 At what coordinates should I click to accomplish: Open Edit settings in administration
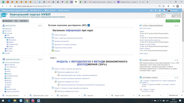pyautogui.click(x=11, y=65)
